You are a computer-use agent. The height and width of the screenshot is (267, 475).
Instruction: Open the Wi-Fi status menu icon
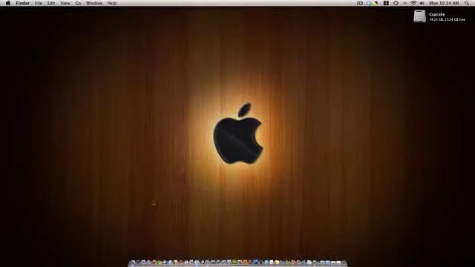(413, 3)
